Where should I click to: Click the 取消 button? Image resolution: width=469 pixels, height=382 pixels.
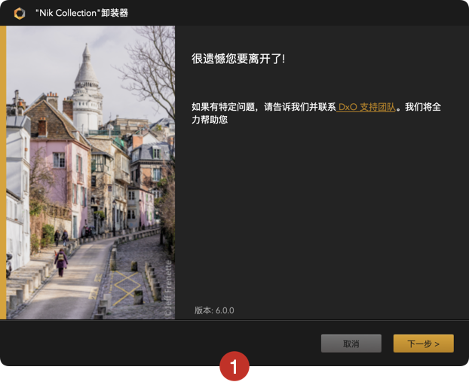click(351, 344)
